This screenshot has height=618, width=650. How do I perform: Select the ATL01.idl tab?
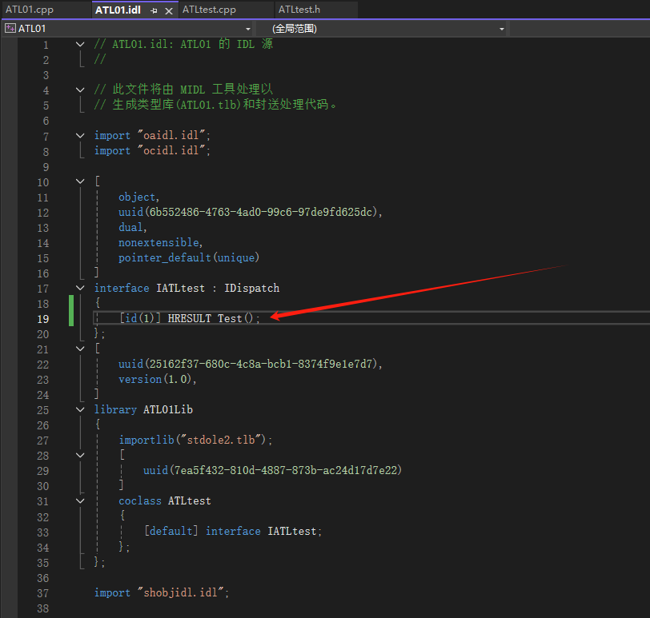[x=118, y=10]
